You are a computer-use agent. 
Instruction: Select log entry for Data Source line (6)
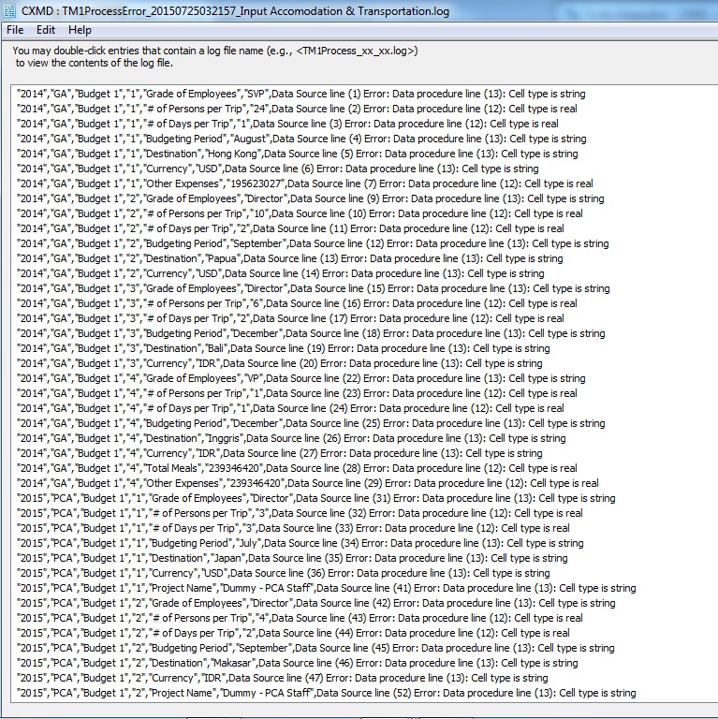point(278,169)
